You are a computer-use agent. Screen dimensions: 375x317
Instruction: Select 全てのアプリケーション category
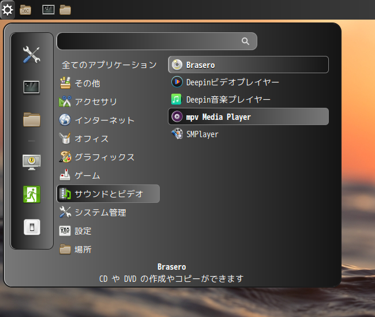click(x=109, y=65)
